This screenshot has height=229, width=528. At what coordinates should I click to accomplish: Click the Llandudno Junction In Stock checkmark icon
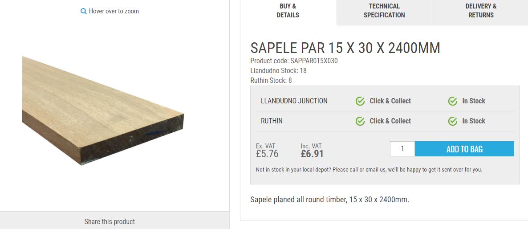tap(453, 101)
